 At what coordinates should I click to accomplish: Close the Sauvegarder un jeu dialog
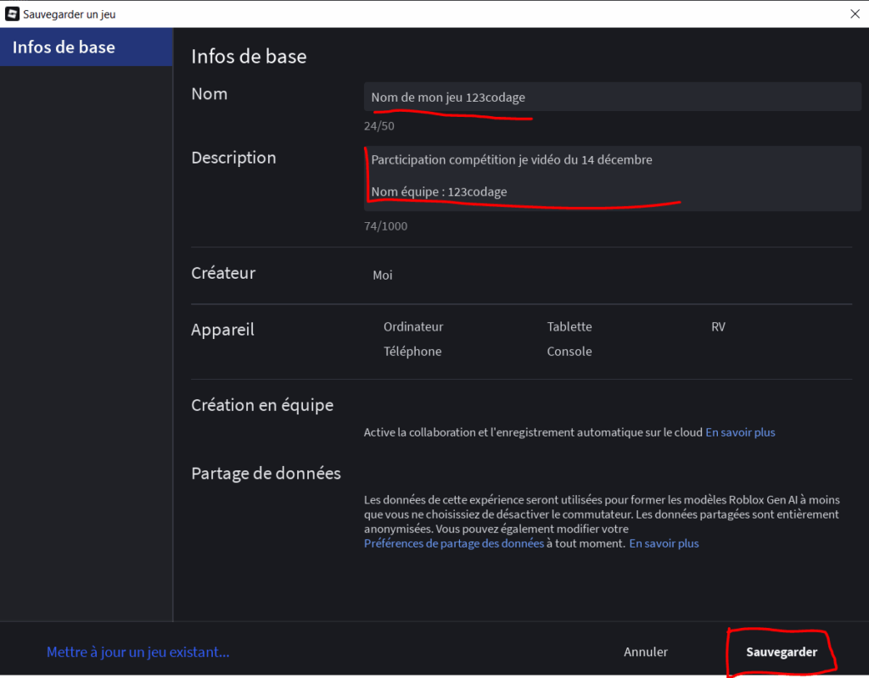854,14
